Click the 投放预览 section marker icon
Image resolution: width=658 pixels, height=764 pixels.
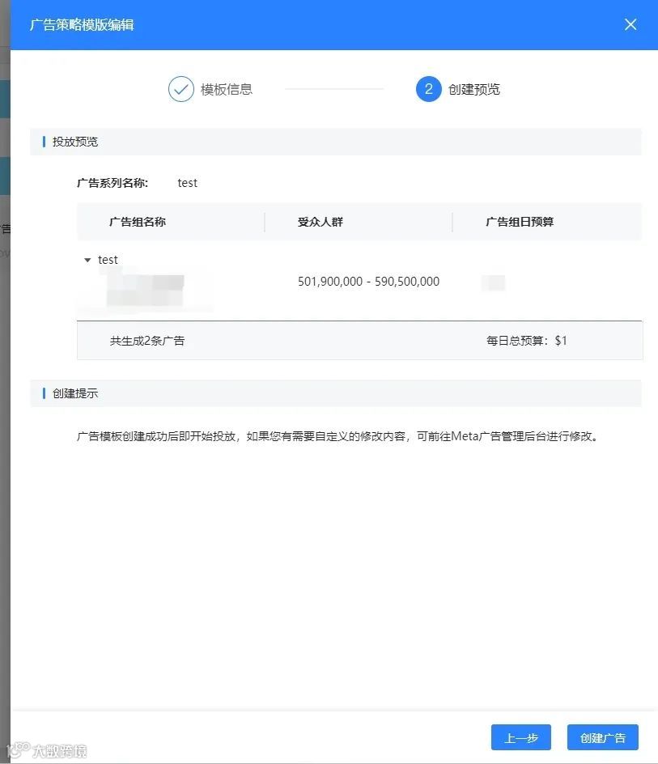point(45,142)
